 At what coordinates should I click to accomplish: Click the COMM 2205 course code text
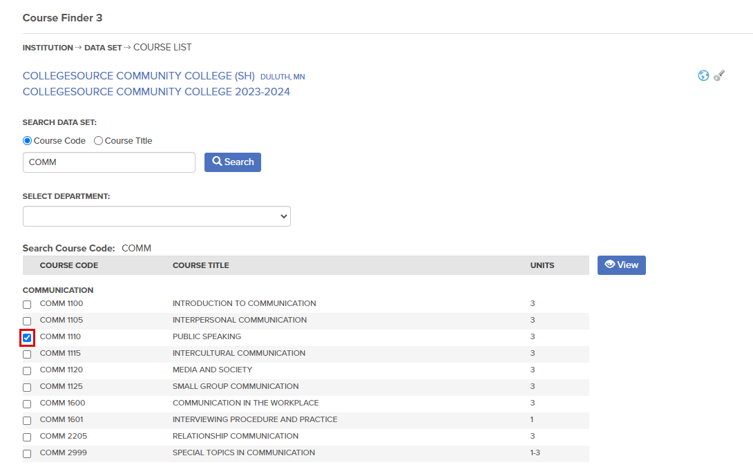click(x=64, y=436)
